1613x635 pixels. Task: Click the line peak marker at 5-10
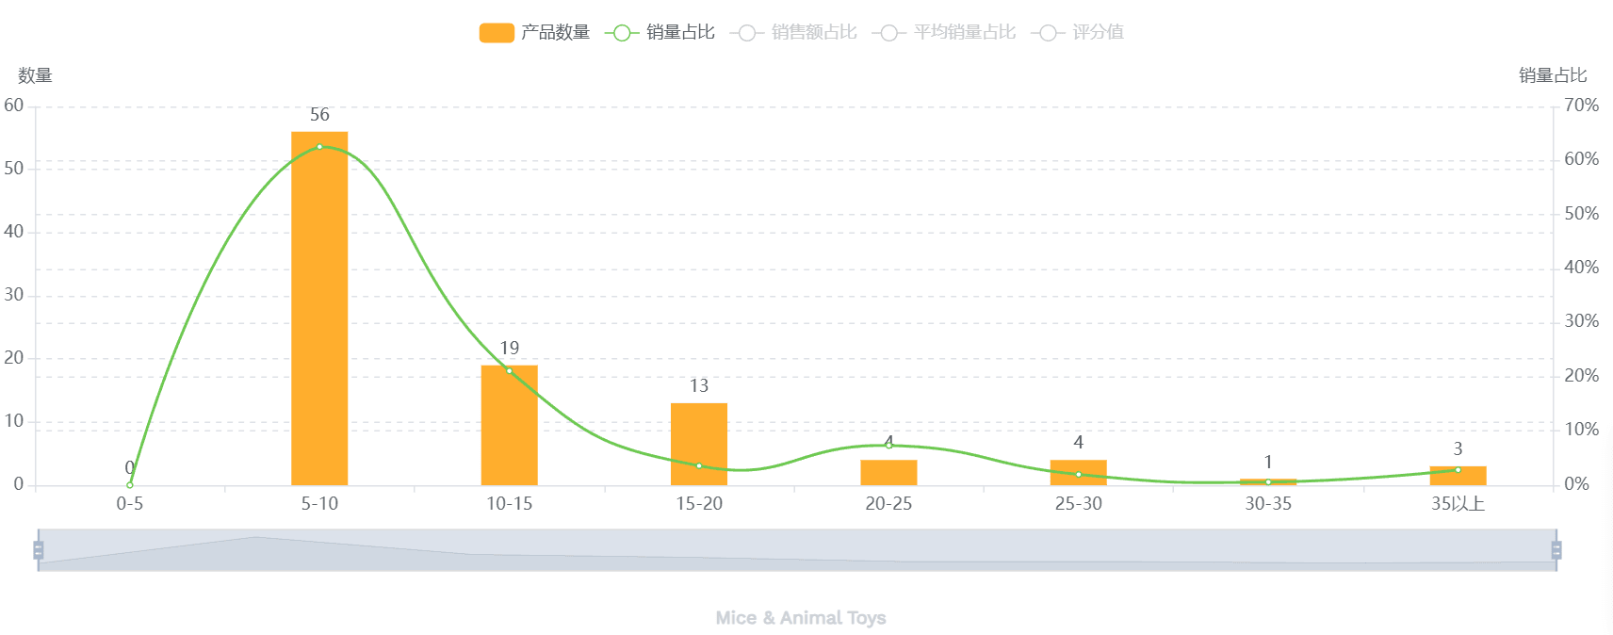pyautogui.click(x=319, y=147)
